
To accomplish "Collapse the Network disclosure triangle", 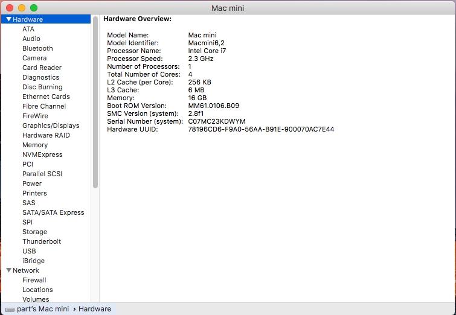I will click(x=8, y=270).
